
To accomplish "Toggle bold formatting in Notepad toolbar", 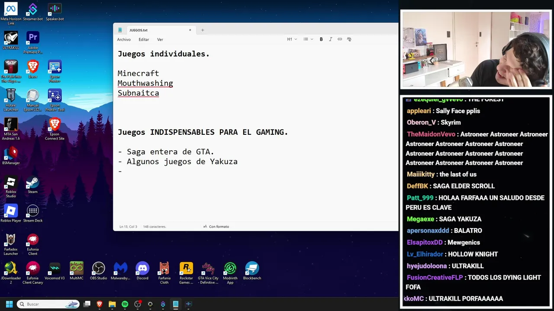I will (x=321, y=39).
